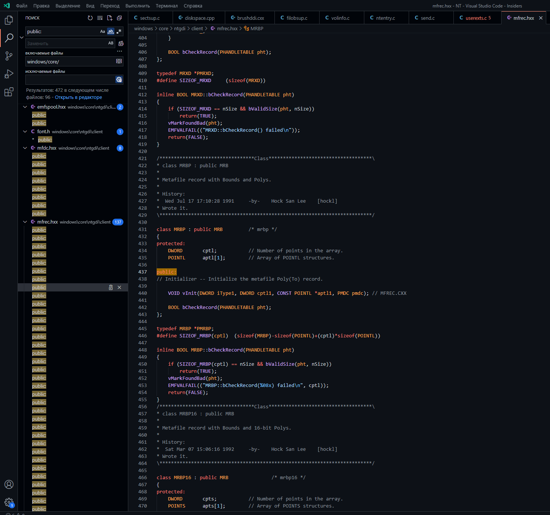Refresh the search results

[x=90, y=18]
